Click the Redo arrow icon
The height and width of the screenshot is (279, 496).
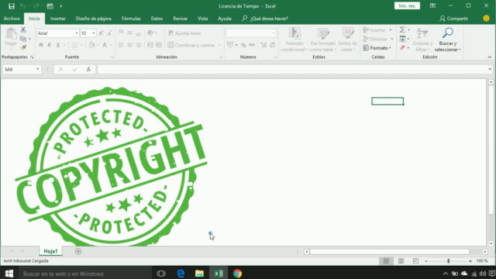36,6
